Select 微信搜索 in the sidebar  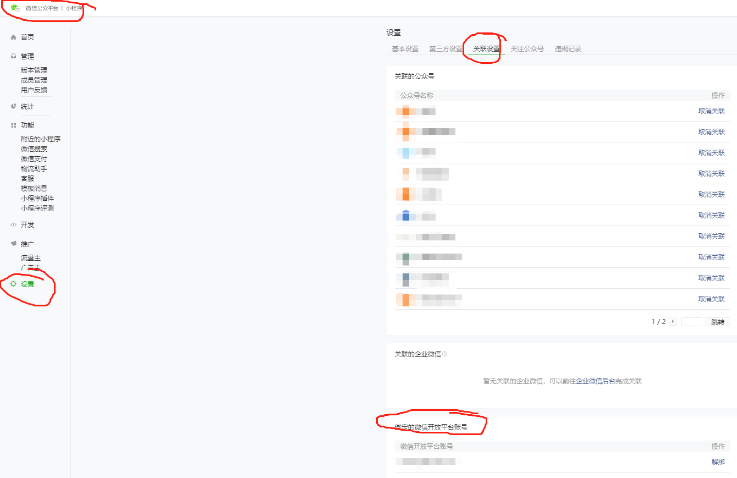pos(34,149)
